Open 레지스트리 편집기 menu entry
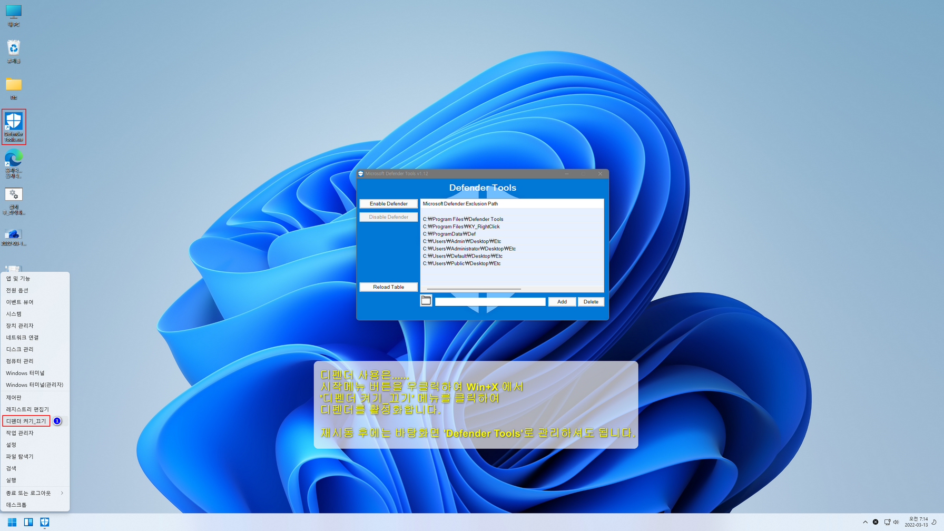This screenshot has height=531, width=944. 35,409
